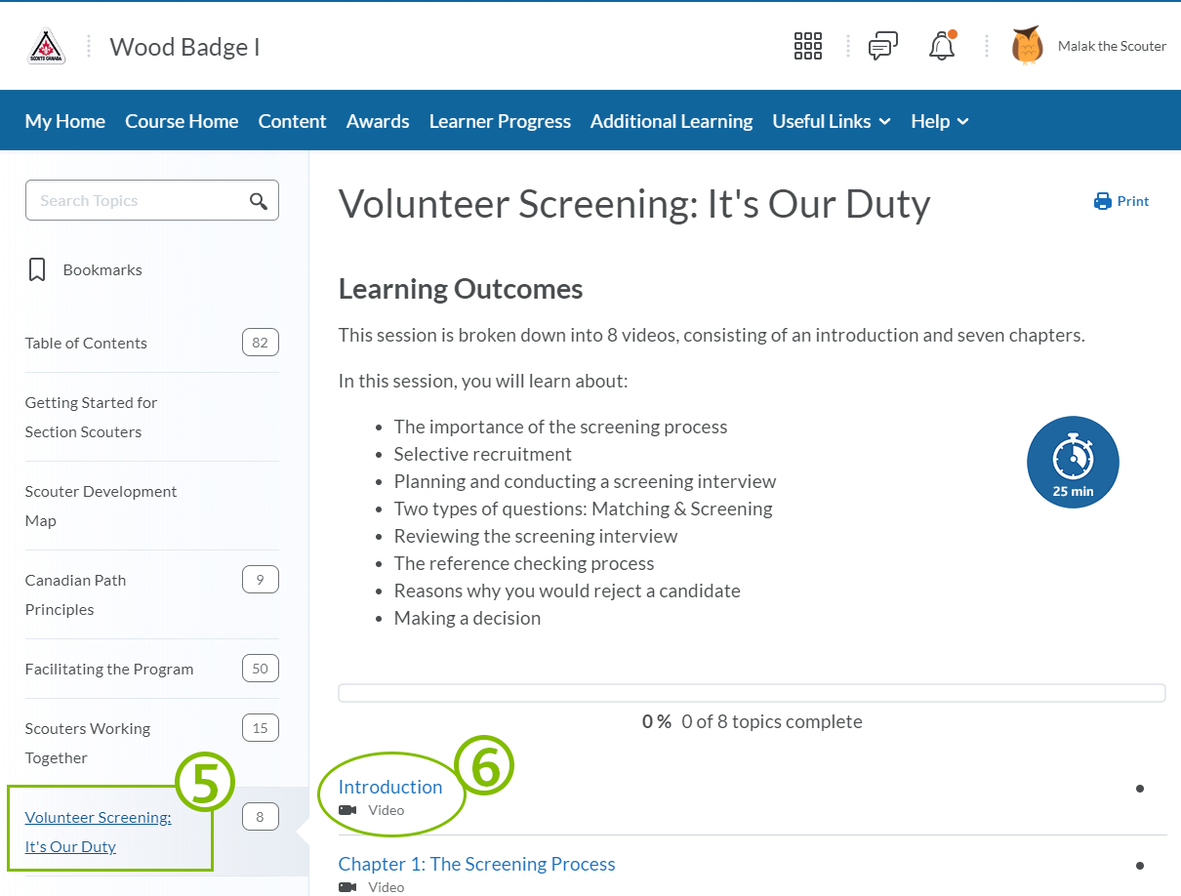
Task: Open Chapter 1: The Screening Process
Action: 476,864
